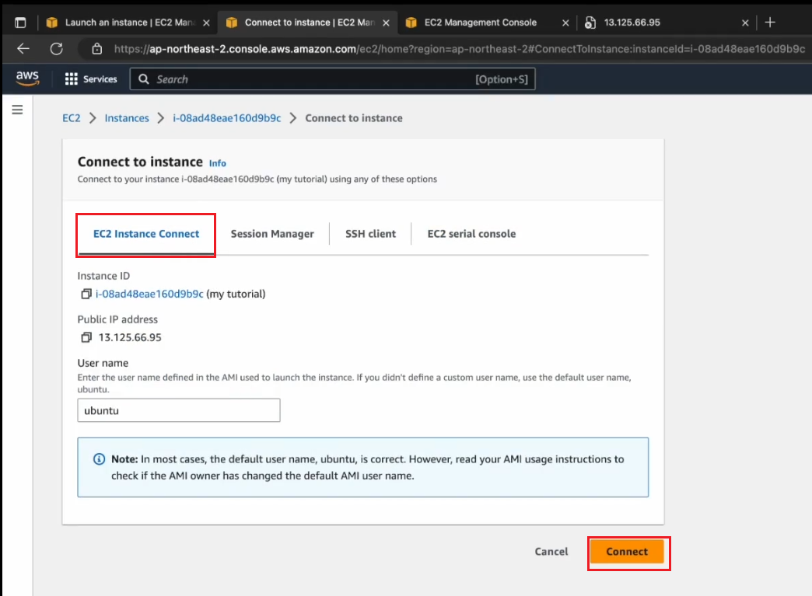
Task: Click the browser address bar URL
Action: (x=460, y=49)
